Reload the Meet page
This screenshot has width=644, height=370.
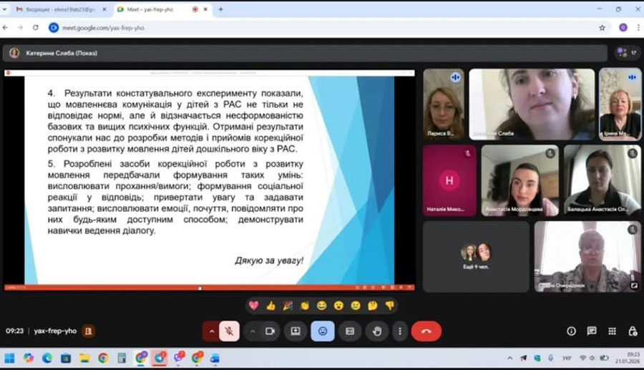tap(36, 27)
